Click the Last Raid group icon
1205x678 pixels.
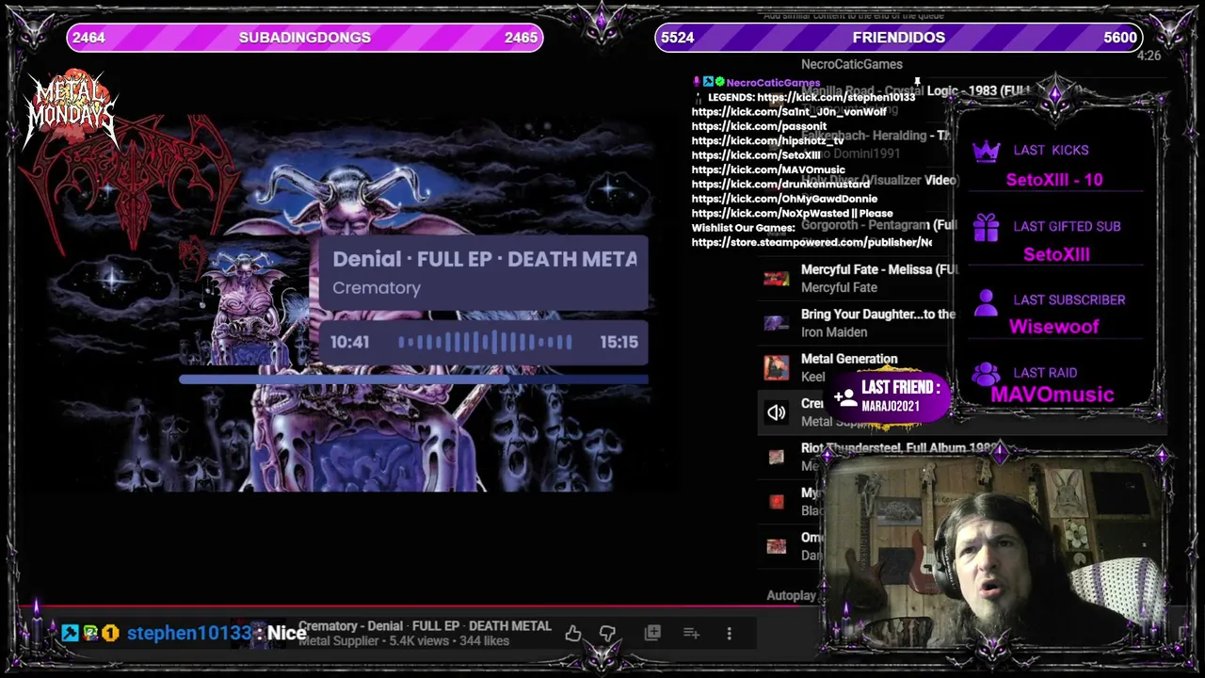[x=986, y=373]
